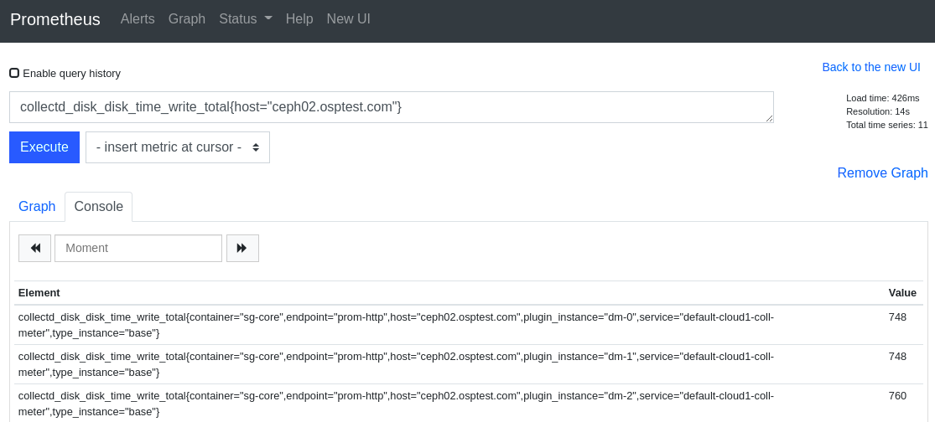The height and width of the screenshot is (422, 935).
Task: Click the Prometheus brand logo text
Action: pos(55,19)
